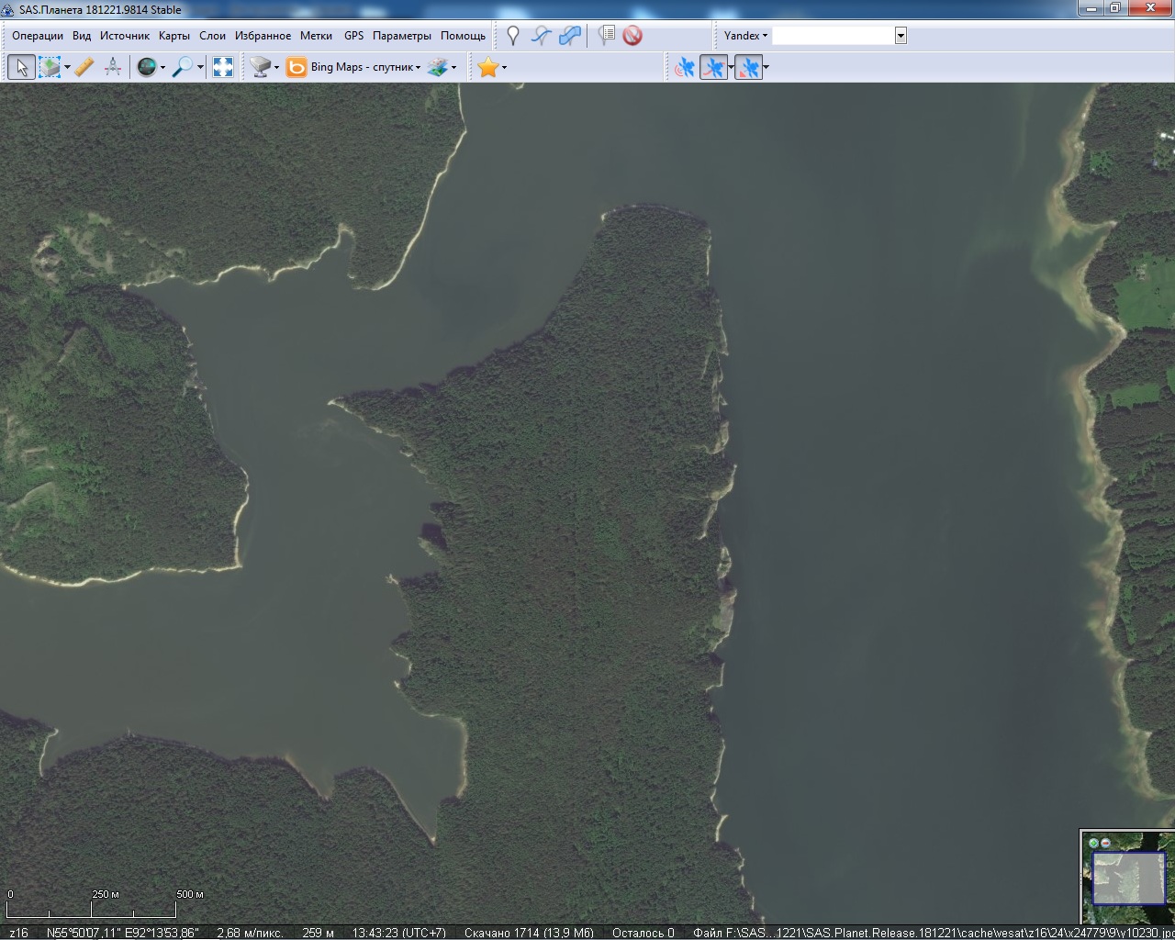This screenshot has width=1175, height=940.
Task: Minimize the SAS.Planet window
Action: tap(1090, 8)
